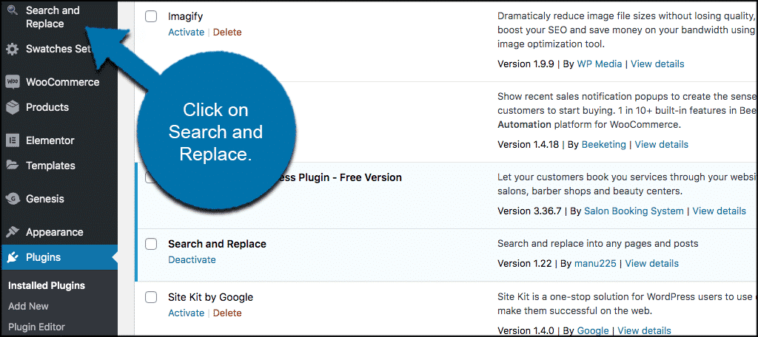This screenshot has width=758, height=337.
Task: Open Add New plugin submenu item
Action: tap(29, 306)
